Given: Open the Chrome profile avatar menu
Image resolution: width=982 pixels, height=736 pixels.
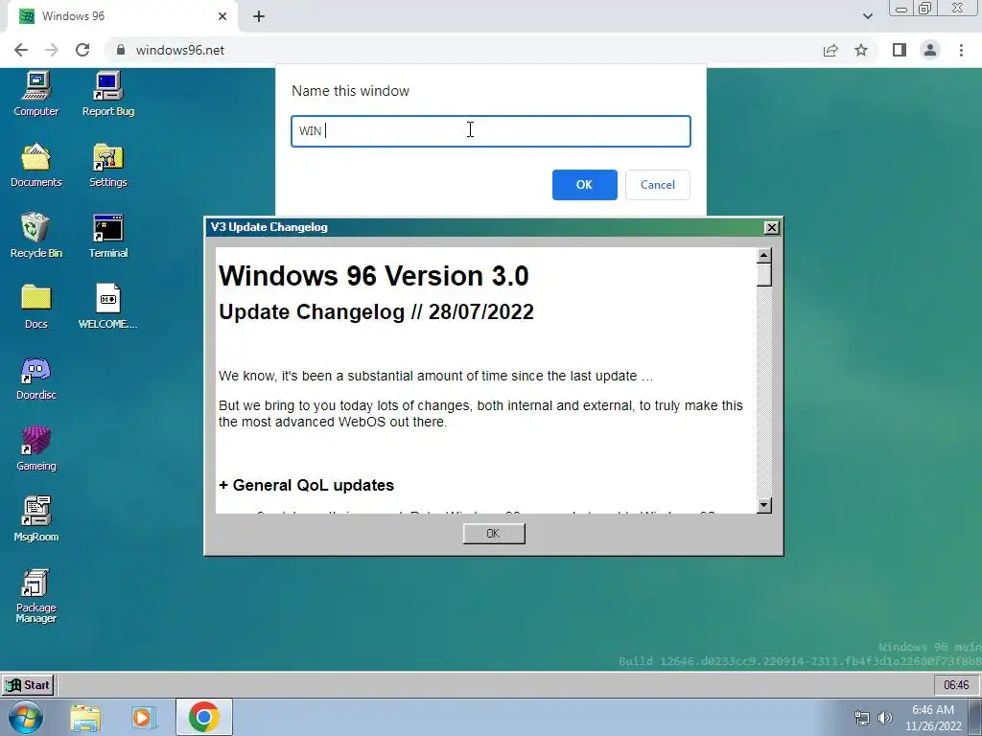Looking at the screenshot, I should pos(930,50).
